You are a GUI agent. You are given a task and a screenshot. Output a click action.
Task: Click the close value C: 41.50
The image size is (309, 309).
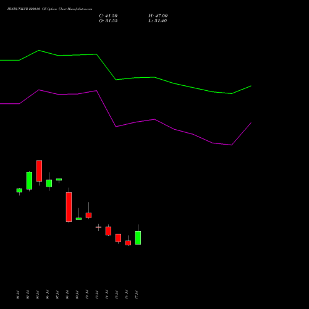[x=108, y=16]
